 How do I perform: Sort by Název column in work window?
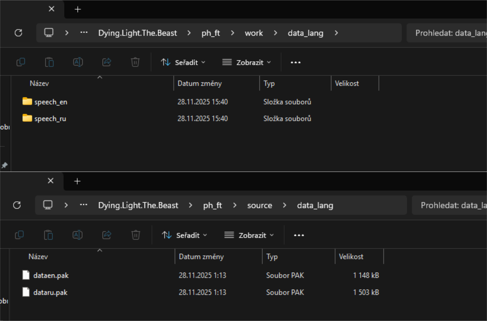[39, 83]
